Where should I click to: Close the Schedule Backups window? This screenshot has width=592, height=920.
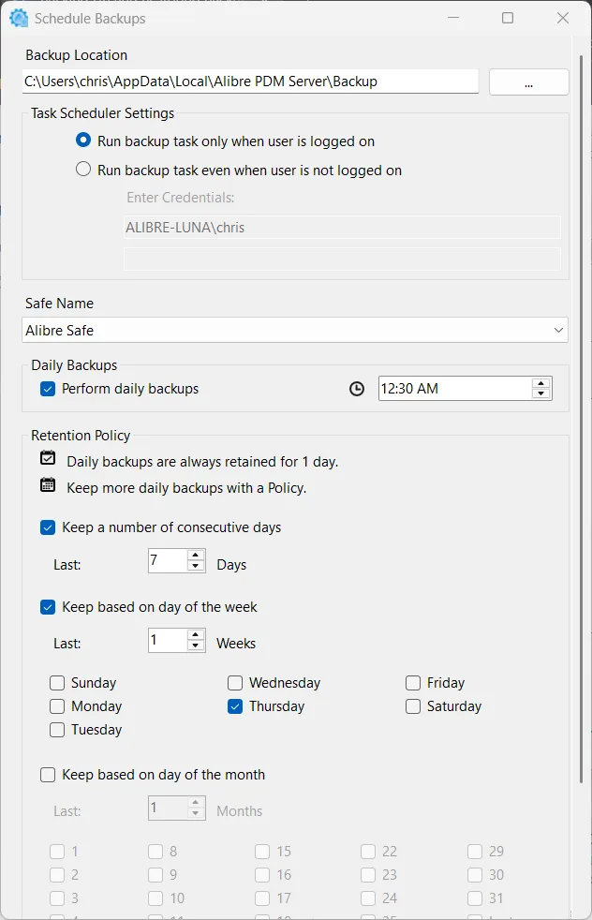(x=563, y=18)
